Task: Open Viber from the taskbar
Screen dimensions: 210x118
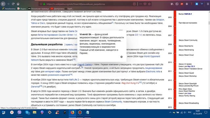Action: 19,112
